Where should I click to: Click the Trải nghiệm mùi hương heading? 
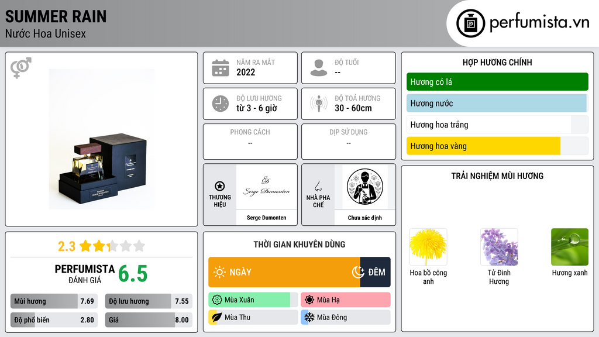[x=497, y=176]
